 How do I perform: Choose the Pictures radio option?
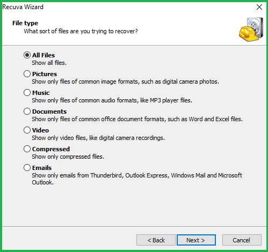[27, 74]
